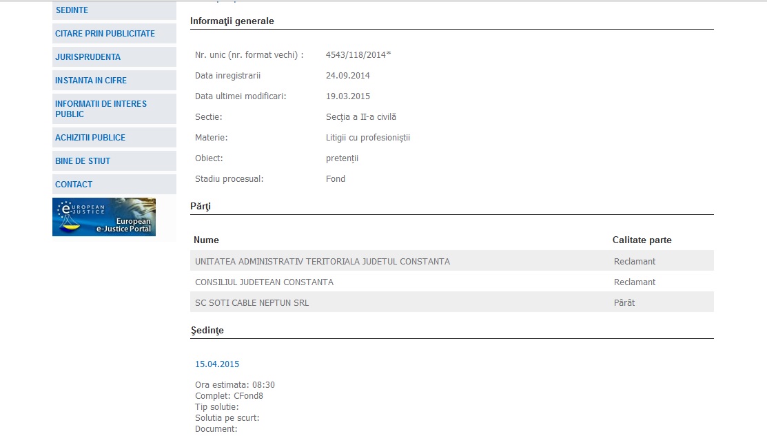Open INFORMATII DE INTERES PUBLIC

(101, 109)
